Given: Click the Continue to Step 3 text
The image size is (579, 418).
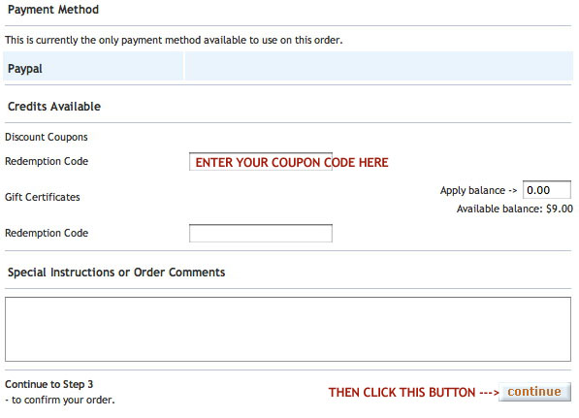Looking at the screenshot, I should click(x=49, y=384).
